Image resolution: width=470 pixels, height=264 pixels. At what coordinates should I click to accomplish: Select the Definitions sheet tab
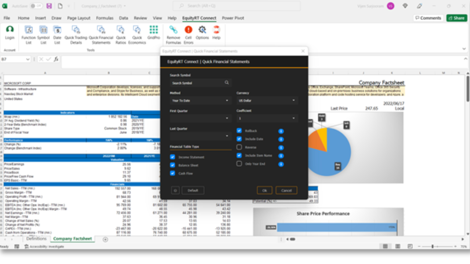[x=36, y=239]
